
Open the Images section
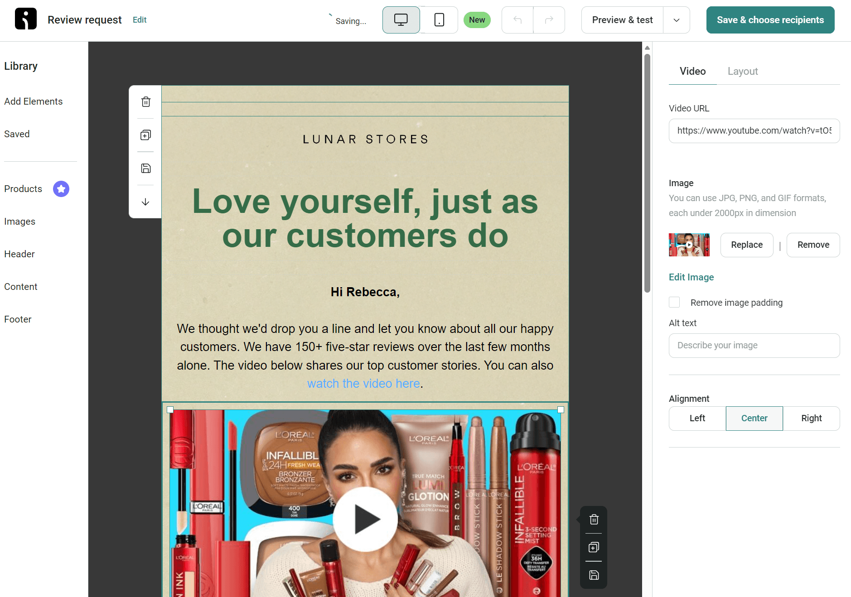point(19,221)
